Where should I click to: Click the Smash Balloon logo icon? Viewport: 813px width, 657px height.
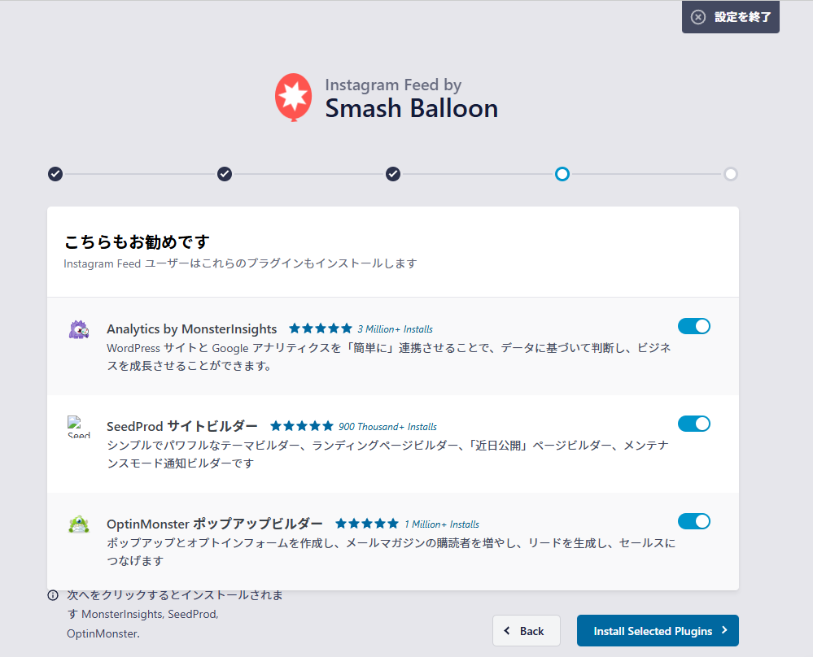tap(294, 98)
